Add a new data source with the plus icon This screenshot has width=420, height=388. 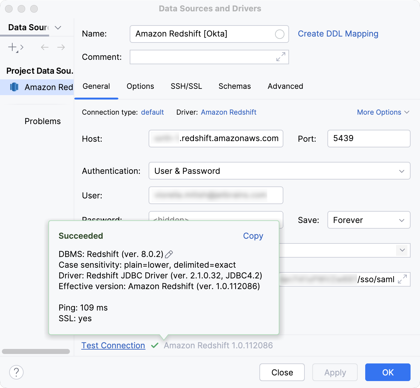11,47
